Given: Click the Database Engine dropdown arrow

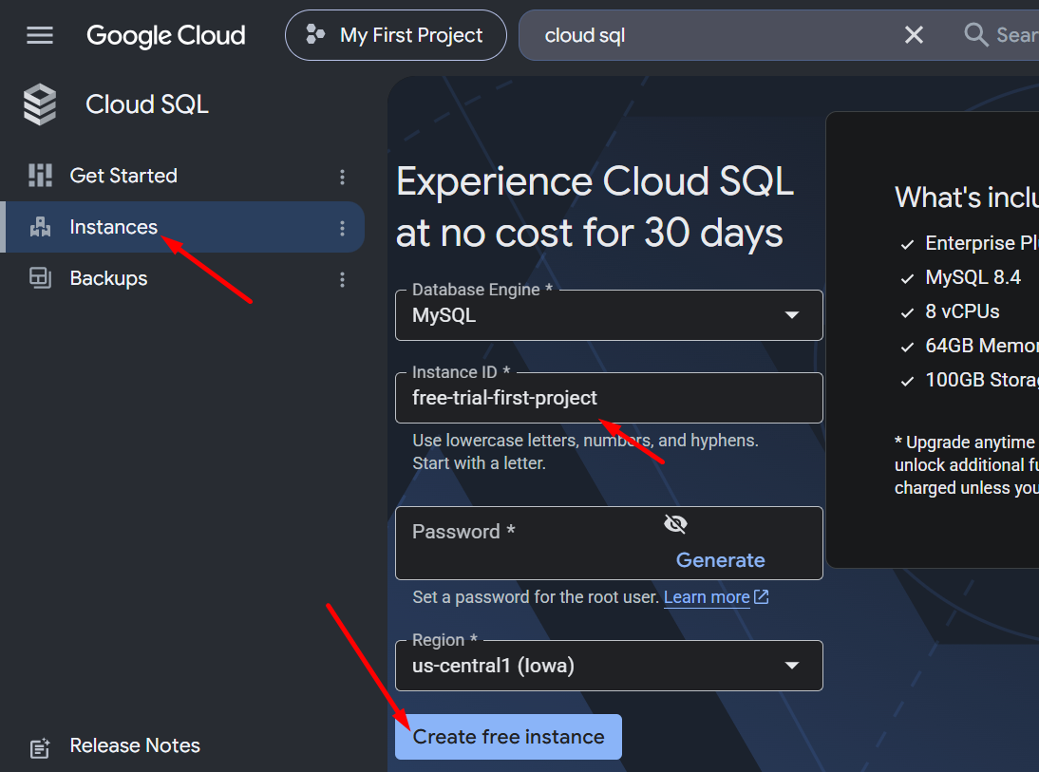Looking at the screenshot, I should pos(792,315).
